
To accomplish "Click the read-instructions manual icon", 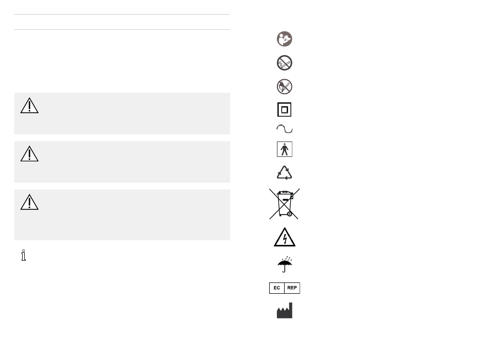I will tap(285, 39).
